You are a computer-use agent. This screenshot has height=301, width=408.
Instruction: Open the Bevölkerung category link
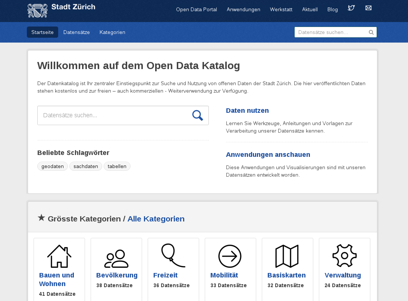click(117, 275)
